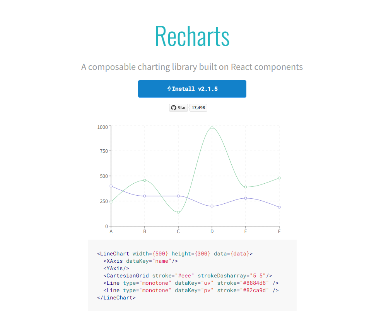Click the GitHub Star button

pyautogui.click(x=178, y=108)
